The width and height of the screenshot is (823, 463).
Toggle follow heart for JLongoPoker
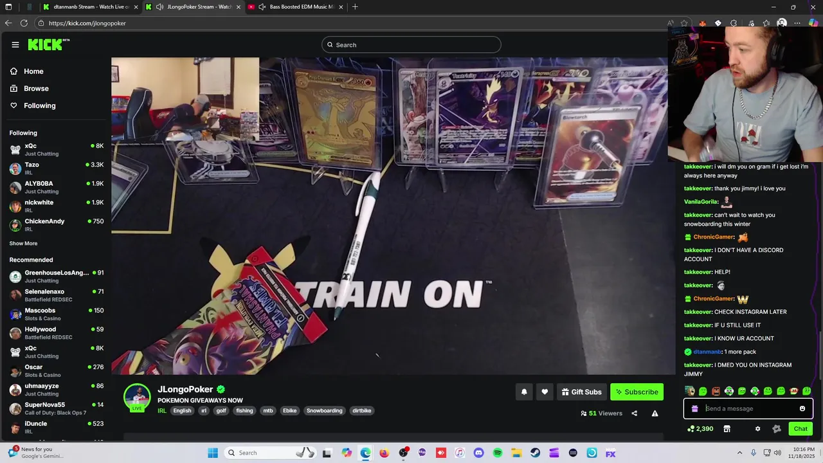(545, 392)
